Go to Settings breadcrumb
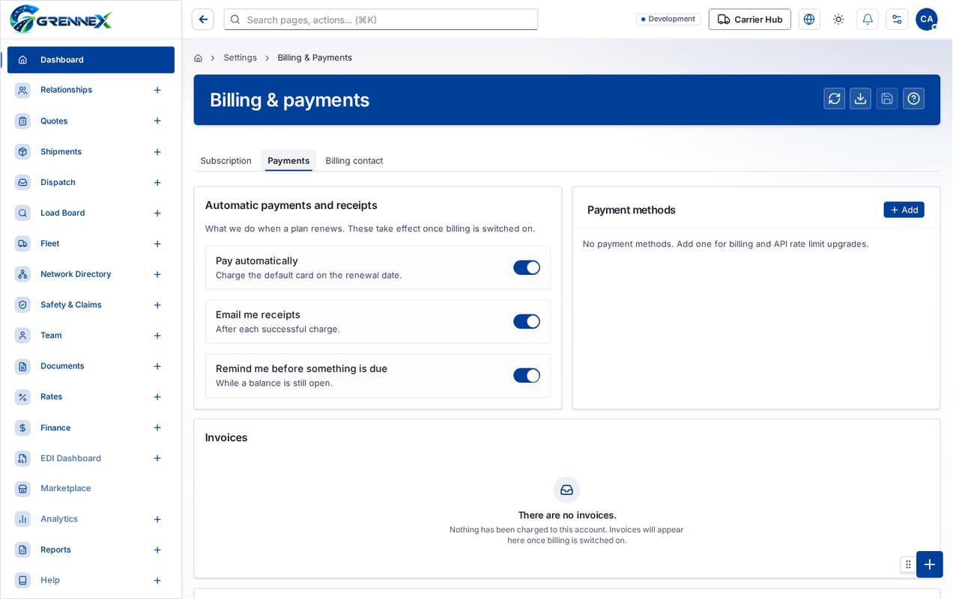The image size is (959, 599). click(x=240, y=58)
